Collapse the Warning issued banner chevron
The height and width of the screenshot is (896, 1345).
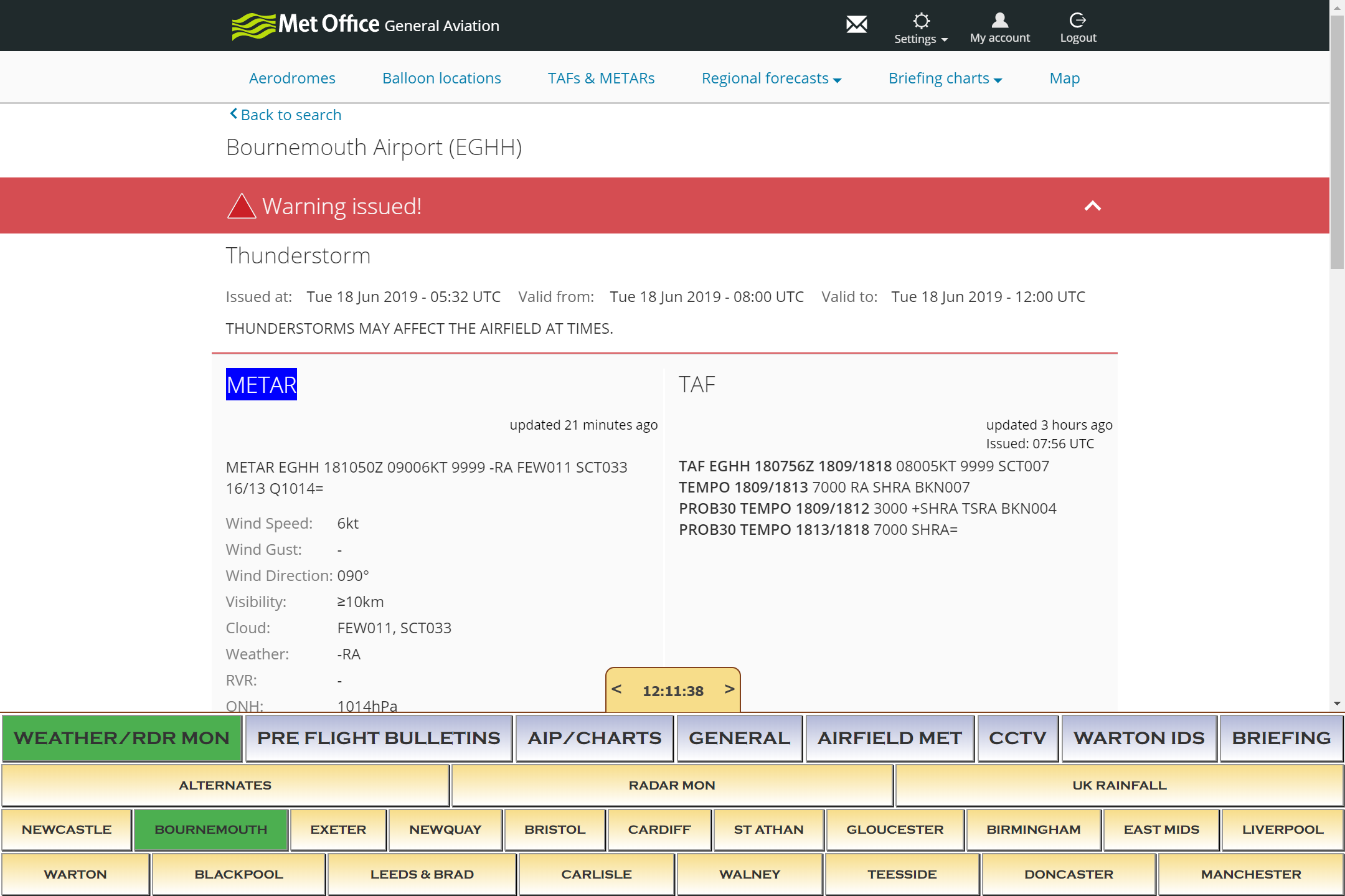[1092, 206]
